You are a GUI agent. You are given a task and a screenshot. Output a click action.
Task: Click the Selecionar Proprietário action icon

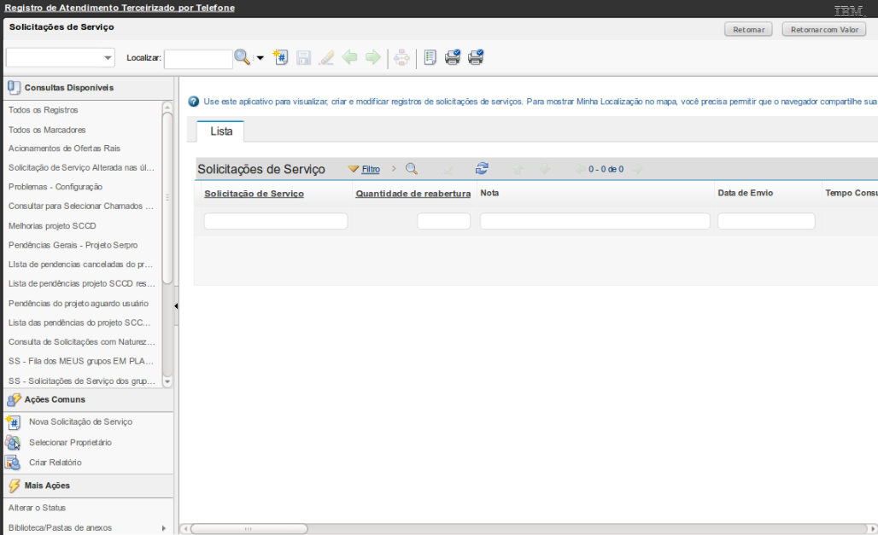pyautogui.click(x=13, y=442)
